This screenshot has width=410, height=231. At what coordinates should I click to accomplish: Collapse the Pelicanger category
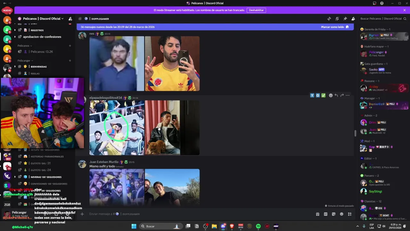click(25, 61)
